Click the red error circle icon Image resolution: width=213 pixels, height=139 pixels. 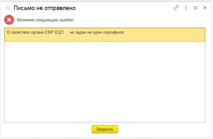click(9, 20)
